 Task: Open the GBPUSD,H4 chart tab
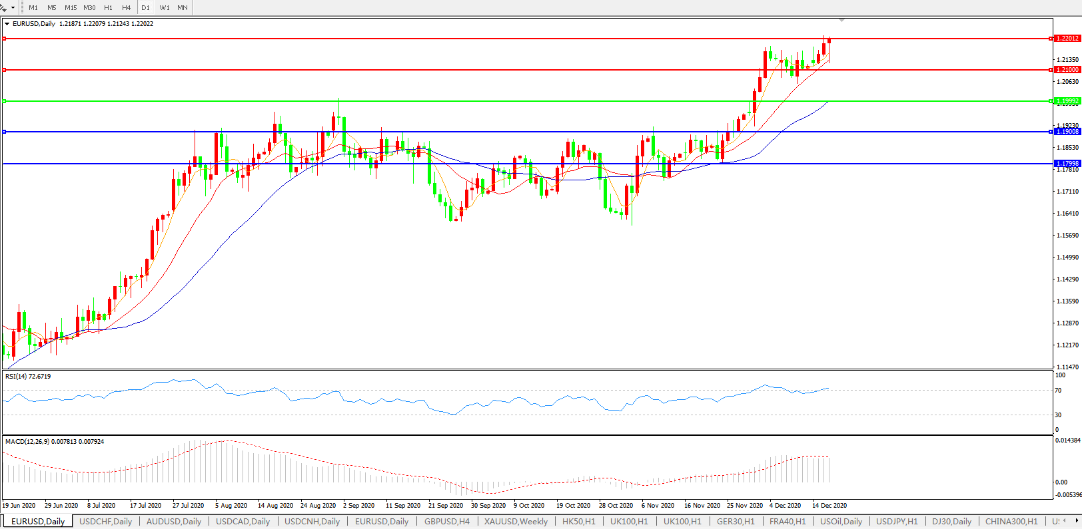coord(446,522)
